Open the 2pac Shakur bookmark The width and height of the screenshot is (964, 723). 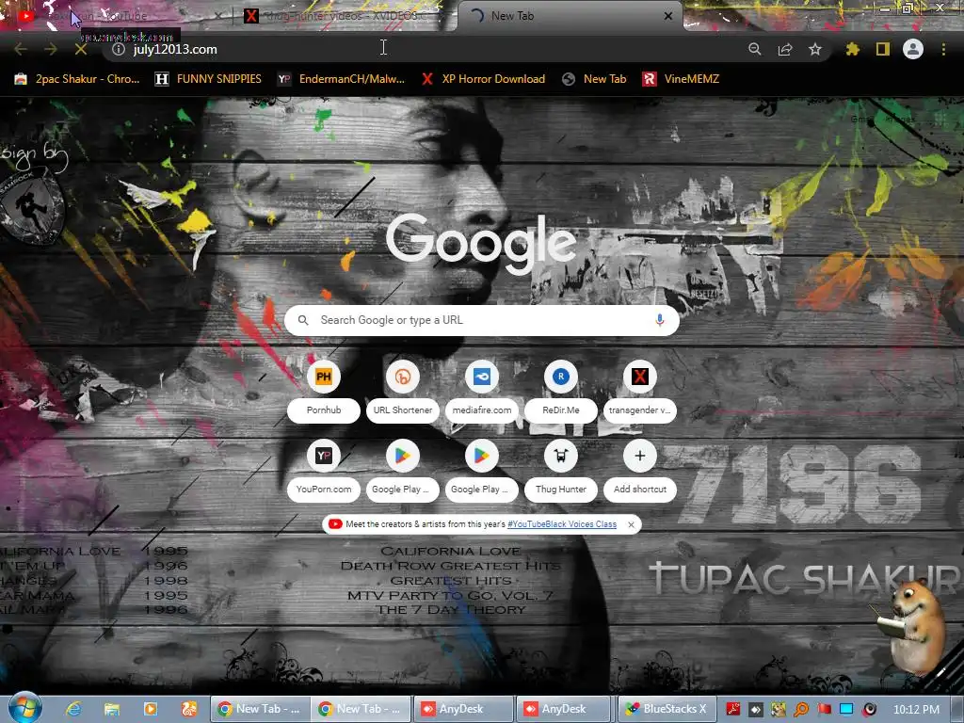77,79
